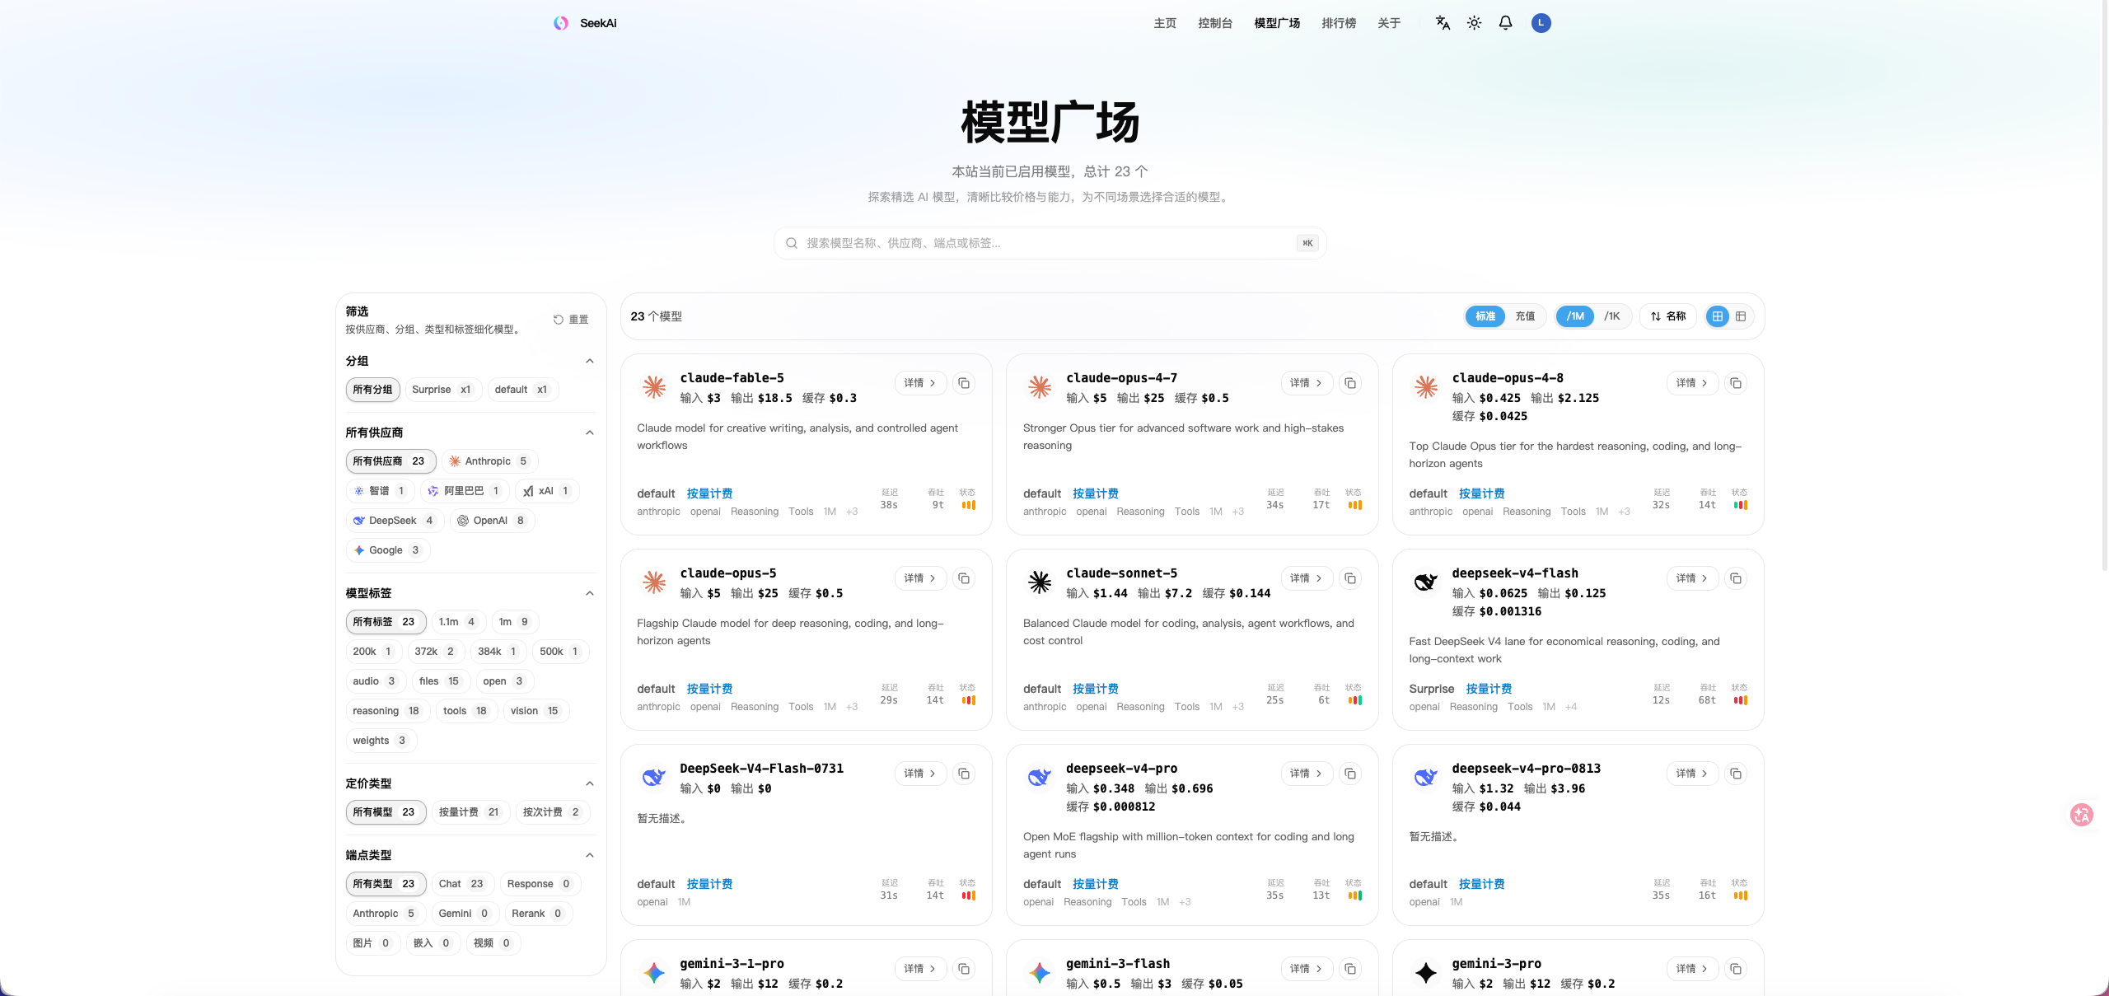Switch to table list view
Screen dimensions: 2109x996
tap(1741, 316)
